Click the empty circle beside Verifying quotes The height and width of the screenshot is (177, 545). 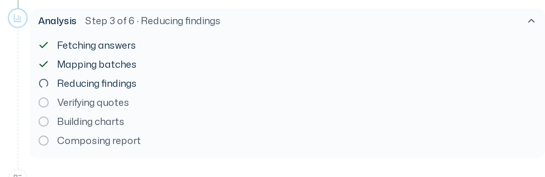(44, 102)
